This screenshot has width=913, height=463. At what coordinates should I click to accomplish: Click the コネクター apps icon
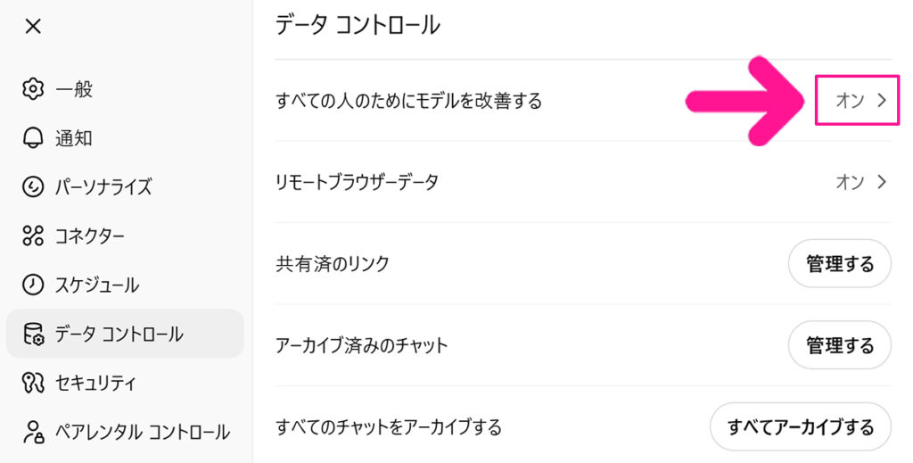pos(33,236)
